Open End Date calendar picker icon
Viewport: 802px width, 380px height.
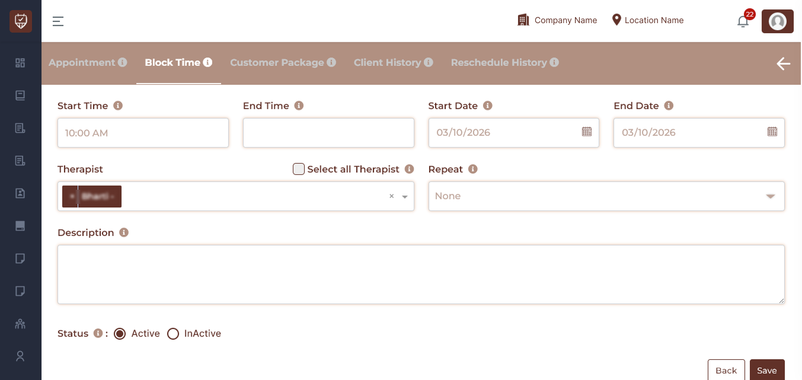point(772,132)
